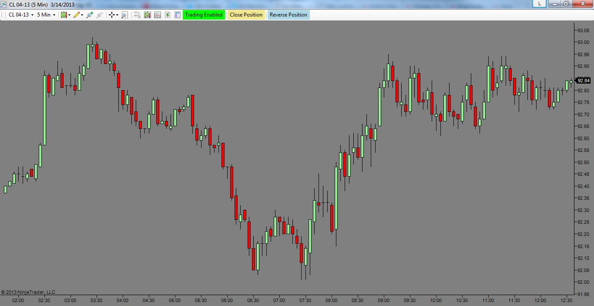Click the 92.00 price axis label
Viewport: 594px width, 306px height.
coord(583,282)
